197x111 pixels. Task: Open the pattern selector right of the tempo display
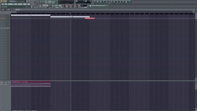[x=61, y=6]
